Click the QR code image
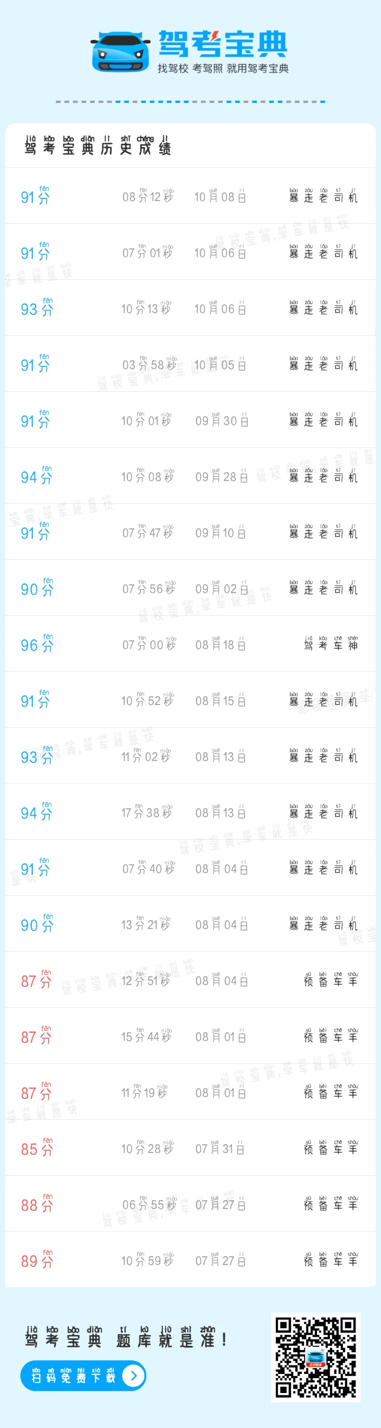The height and width of the screenshot is (1428, 381). (316, 1357)
